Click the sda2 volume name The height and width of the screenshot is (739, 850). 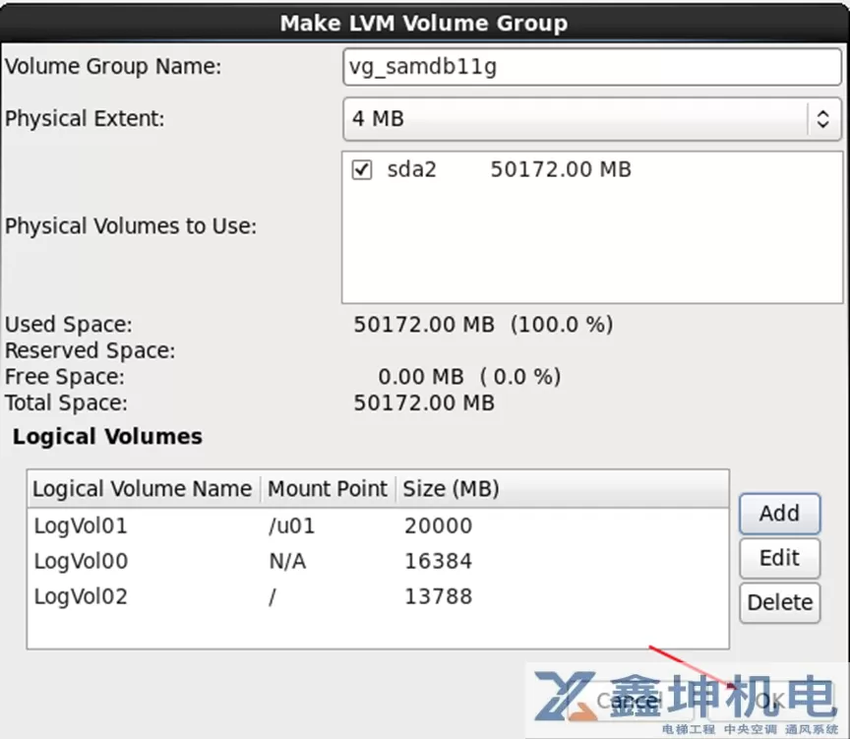click(411, 169)
